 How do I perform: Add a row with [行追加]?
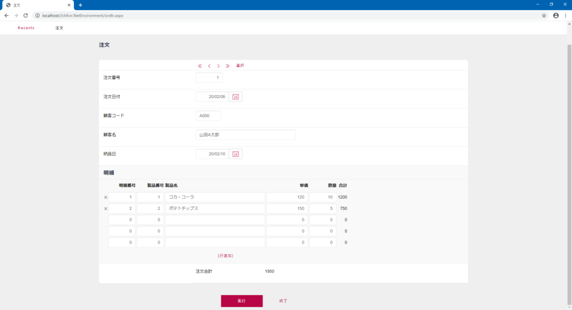[x=226, y=256]
